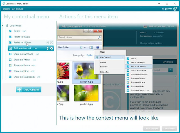Open settings gear for Add a watermark
Image resolution: width=180 pixels, height=133 pixels.
click(x=51, y=48)
